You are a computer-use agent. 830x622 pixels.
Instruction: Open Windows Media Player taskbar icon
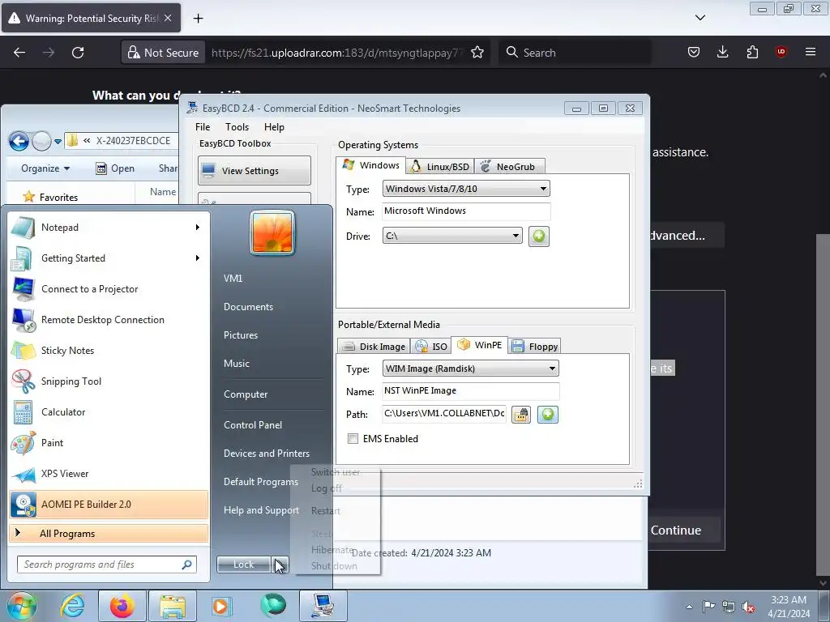coord(222,606)
